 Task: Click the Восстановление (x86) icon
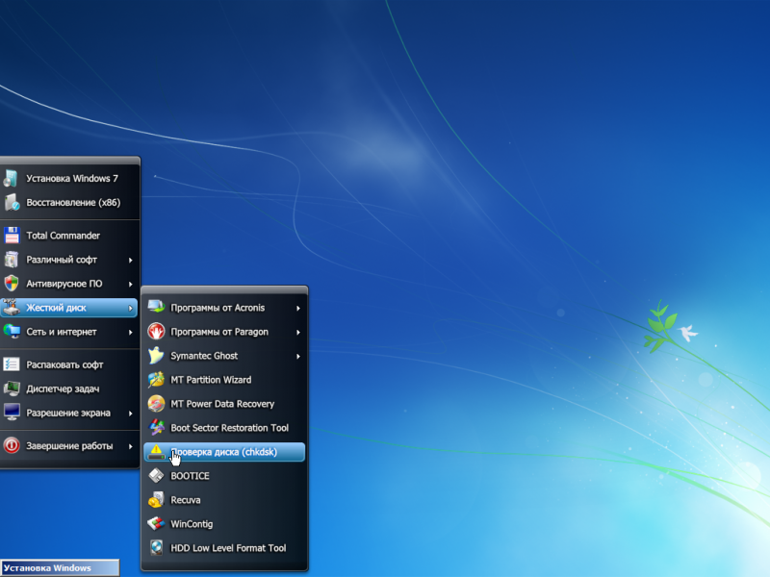[x=11, y=203]
